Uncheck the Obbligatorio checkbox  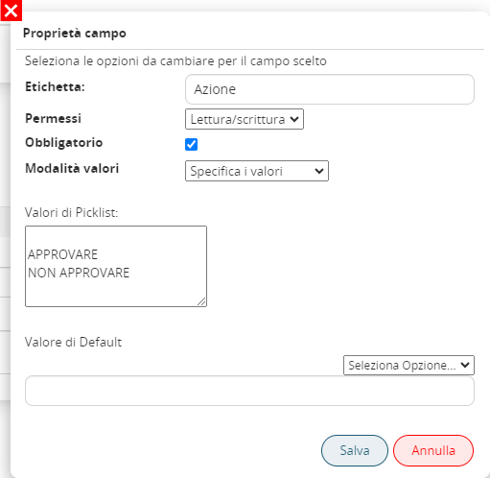pos(191,144)
